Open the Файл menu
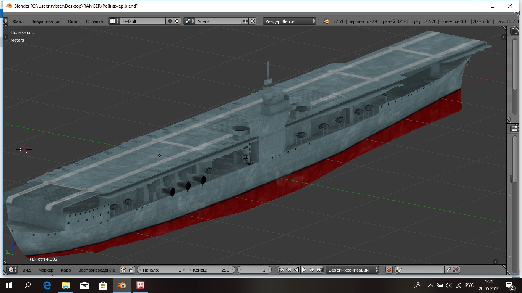The width and height of the screenshot is (522, 293). click(x=18, y=21)
